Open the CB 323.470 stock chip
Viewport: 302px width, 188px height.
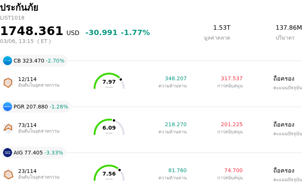tap(34, 61)
